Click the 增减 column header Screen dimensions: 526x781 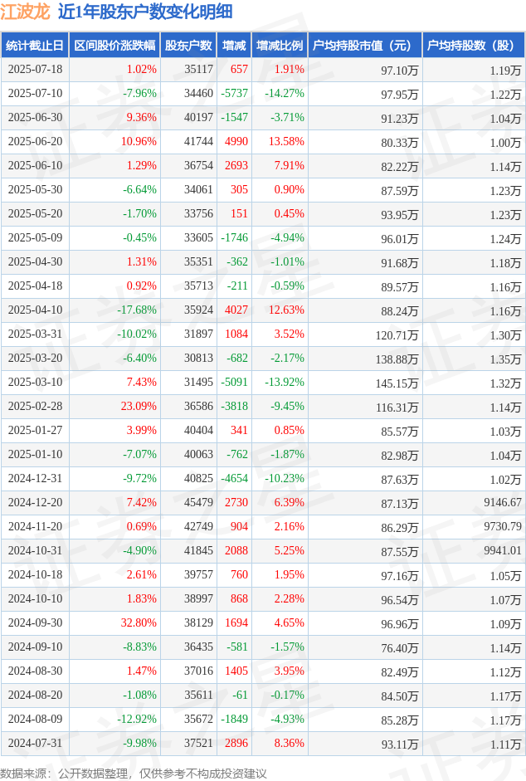pos(234,46)
